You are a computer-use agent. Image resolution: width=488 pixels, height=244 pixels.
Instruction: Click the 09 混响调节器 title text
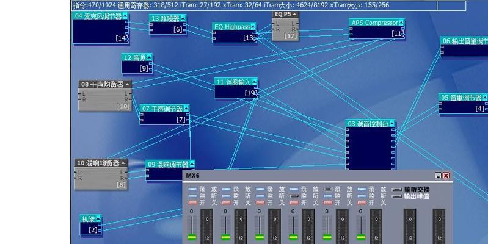point(168,164)
